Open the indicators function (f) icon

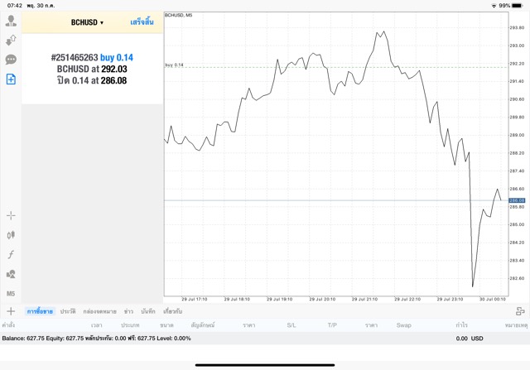(x=11, y=254)
